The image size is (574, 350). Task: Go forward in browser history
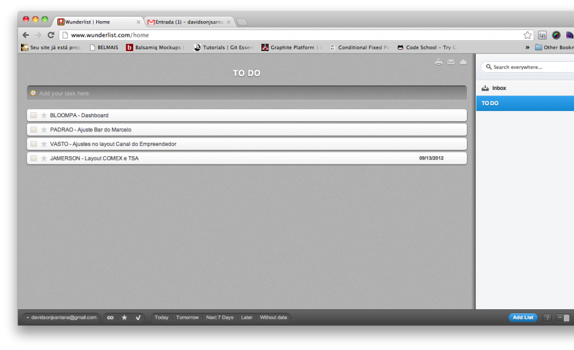pos(38,35)
